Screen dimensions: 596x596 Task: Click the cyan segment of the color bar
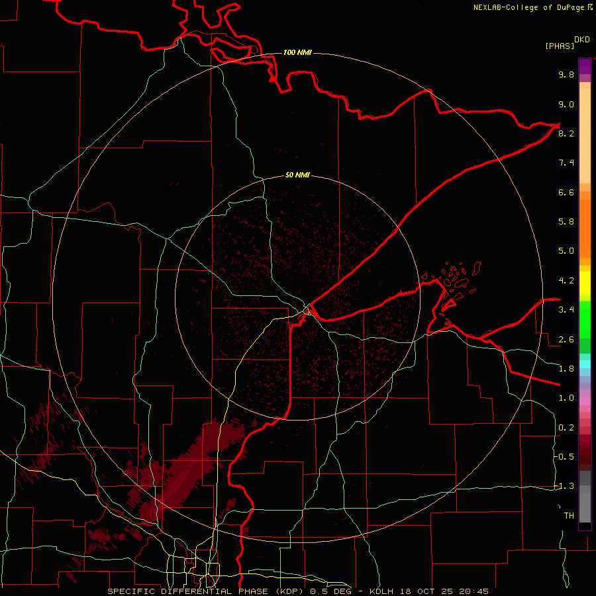585,364
